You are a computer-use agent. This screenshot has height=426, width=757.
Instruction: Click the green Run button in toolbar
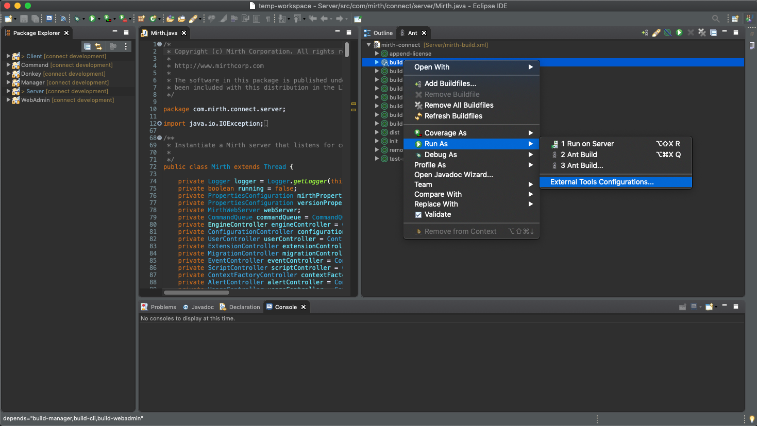[x=92, y=19]
